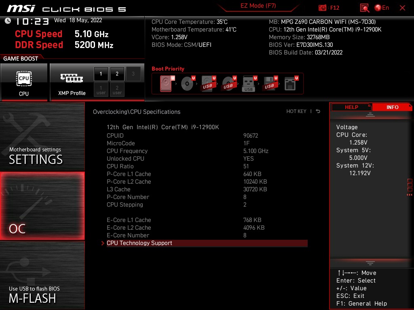Open the M-FLASH BIOS flashing section
Viewport: 414px width, 310px height.
pyautogui.click(x=42, y=275)
